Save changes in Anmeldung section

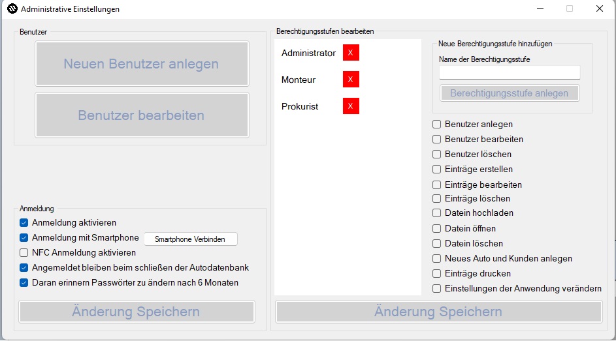pyautogui.click(x=137, y=312)
